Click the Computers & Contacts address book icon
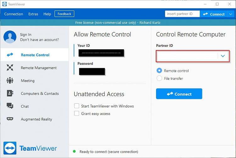236x158 pixels. [x=10, y=93]
